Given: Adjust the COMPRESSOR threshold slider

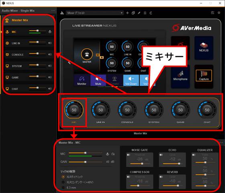Looking at the screenshot, I should pos(140,185).
